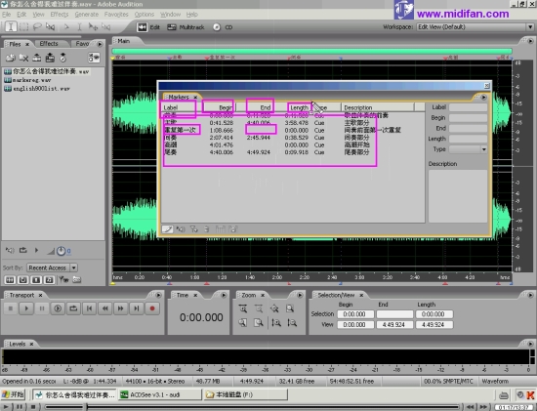Click the green horizontal zoom bar
This screenshot has width=537, height=411.
pos(312,51)
